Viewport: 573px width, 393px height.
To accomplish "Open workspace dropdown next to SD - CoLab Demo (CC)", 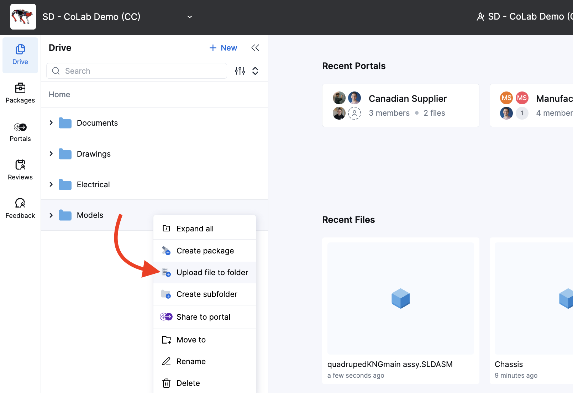I will click(190, 17).
